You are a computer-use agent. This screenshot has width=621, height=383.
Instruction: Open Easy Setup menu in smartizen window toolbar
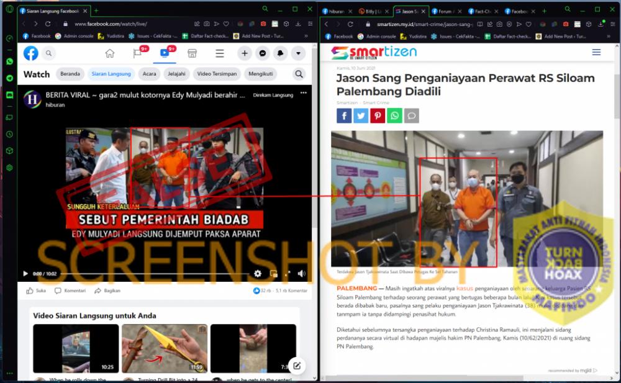612,24
